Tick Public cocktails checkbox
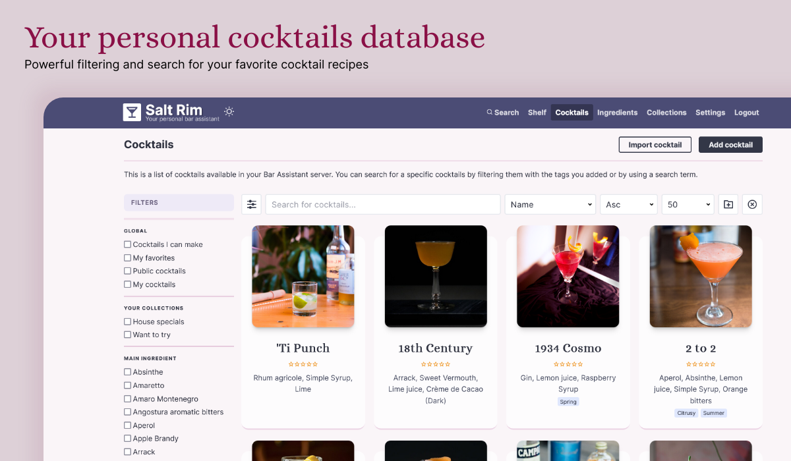This screenshot has width=791, height=461. tap(128, 271)
